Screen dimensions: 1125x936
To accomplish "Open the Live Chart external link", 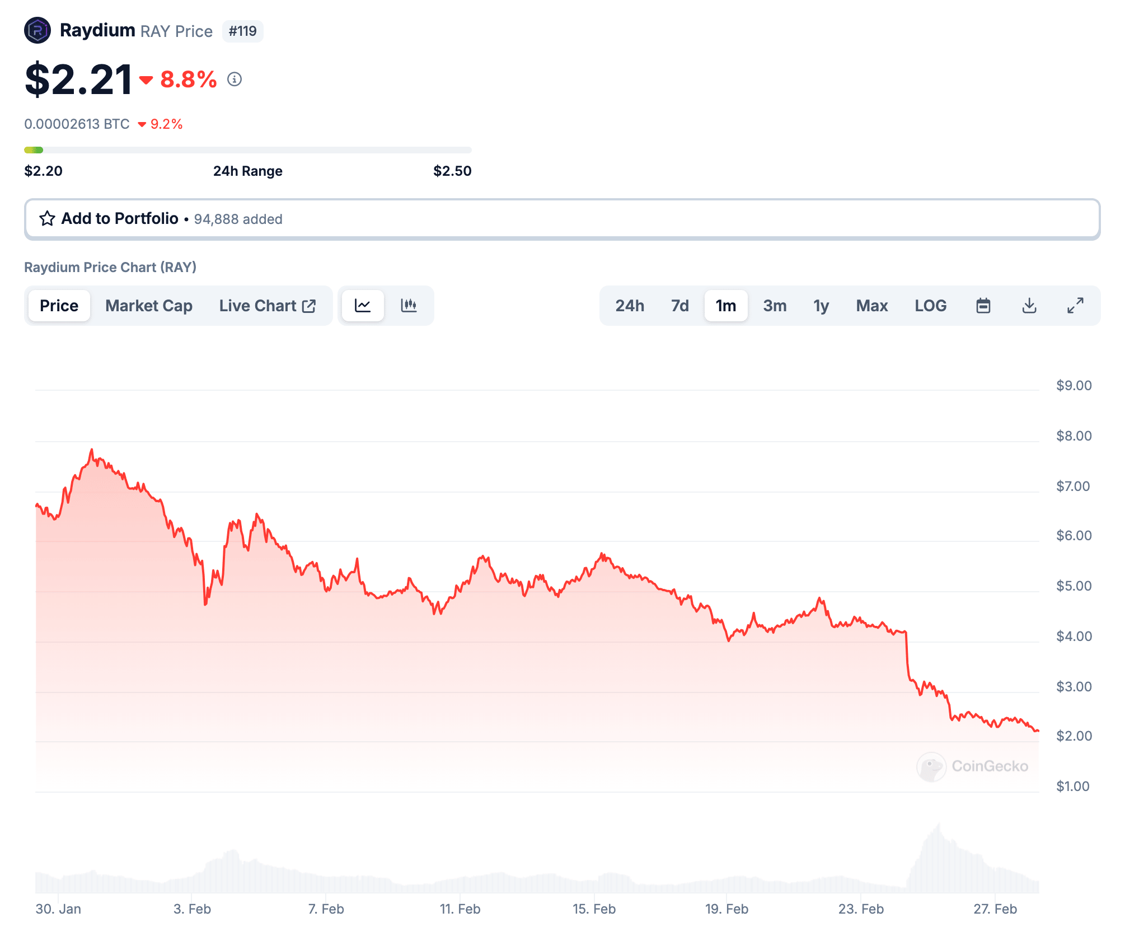I will 268,306.
